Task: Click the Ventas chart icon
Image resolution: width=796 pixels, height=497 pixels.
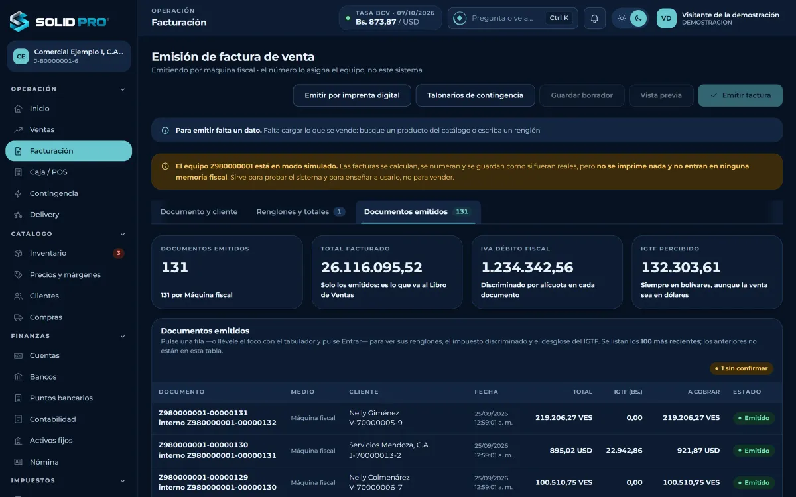Action: [18, 130]
